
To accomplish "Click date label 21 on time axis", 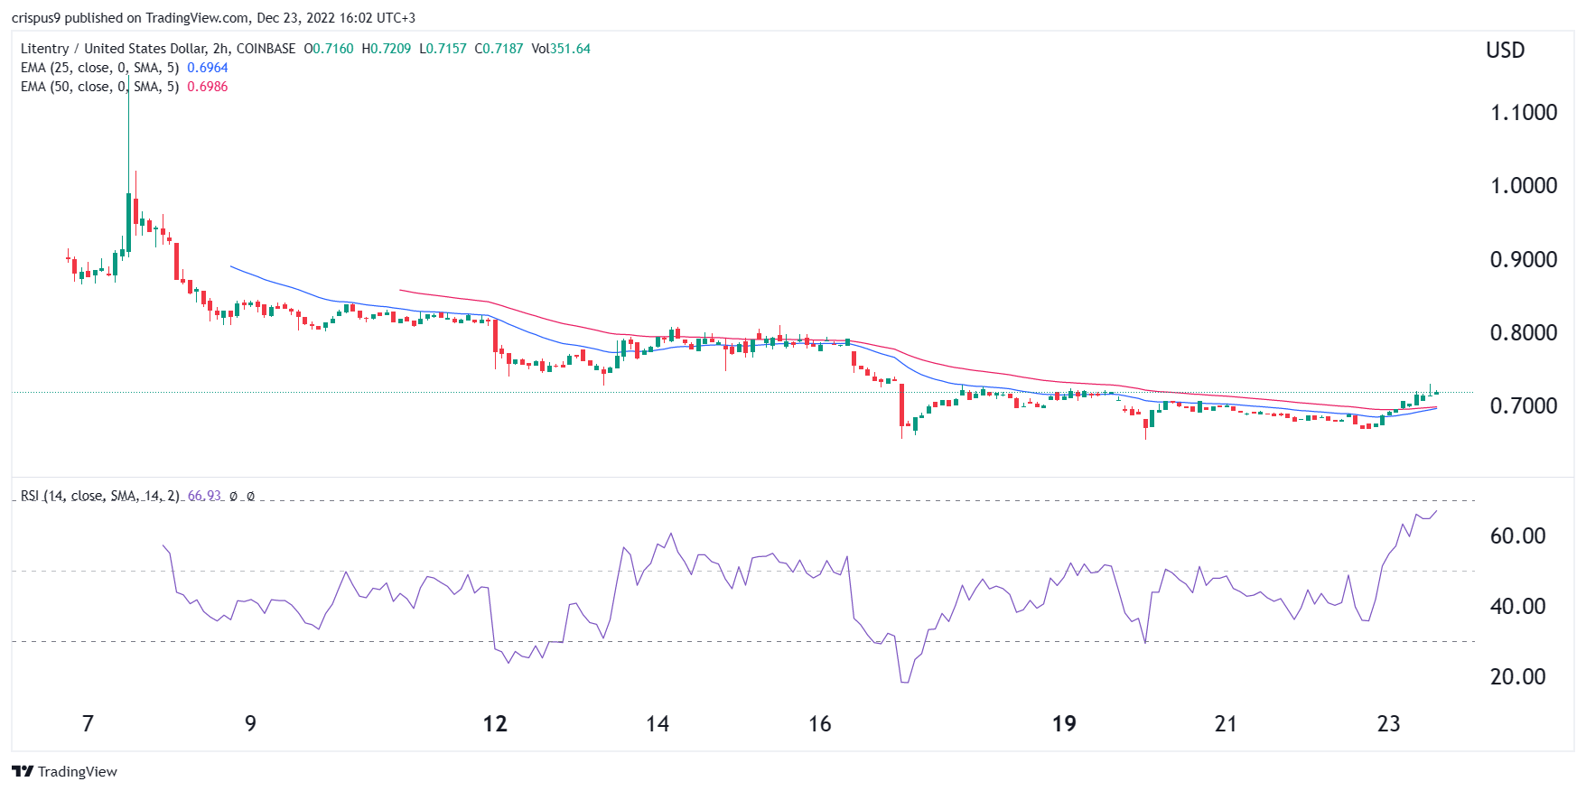I will click(1226, 724).
